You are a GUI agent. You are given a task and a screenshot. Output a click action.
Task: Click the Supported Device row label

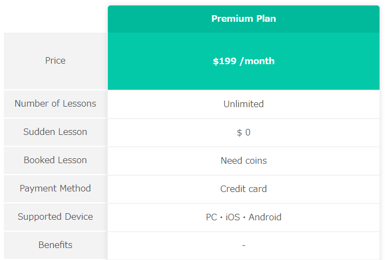tap(55, 216)
